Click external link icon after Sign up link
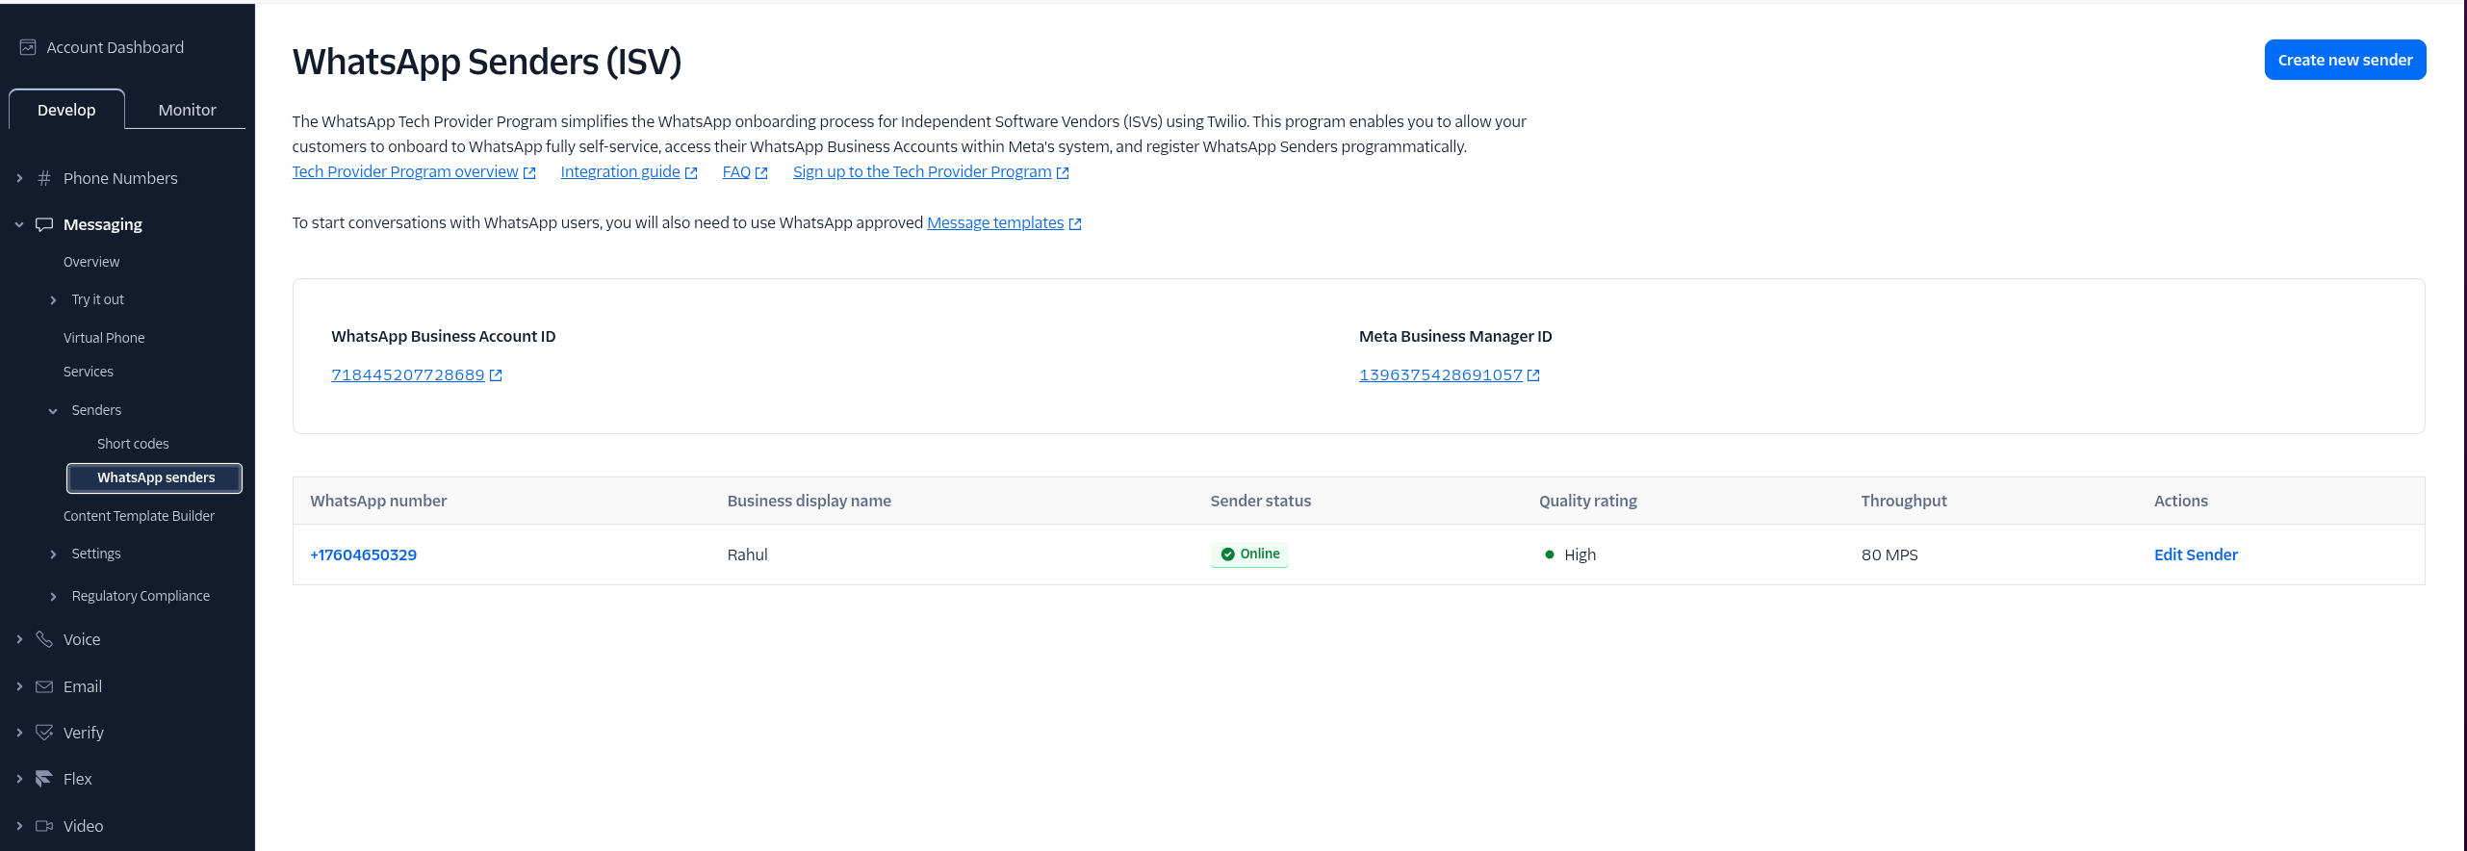The image size is (2467, 851). (x=1063, y=173)
